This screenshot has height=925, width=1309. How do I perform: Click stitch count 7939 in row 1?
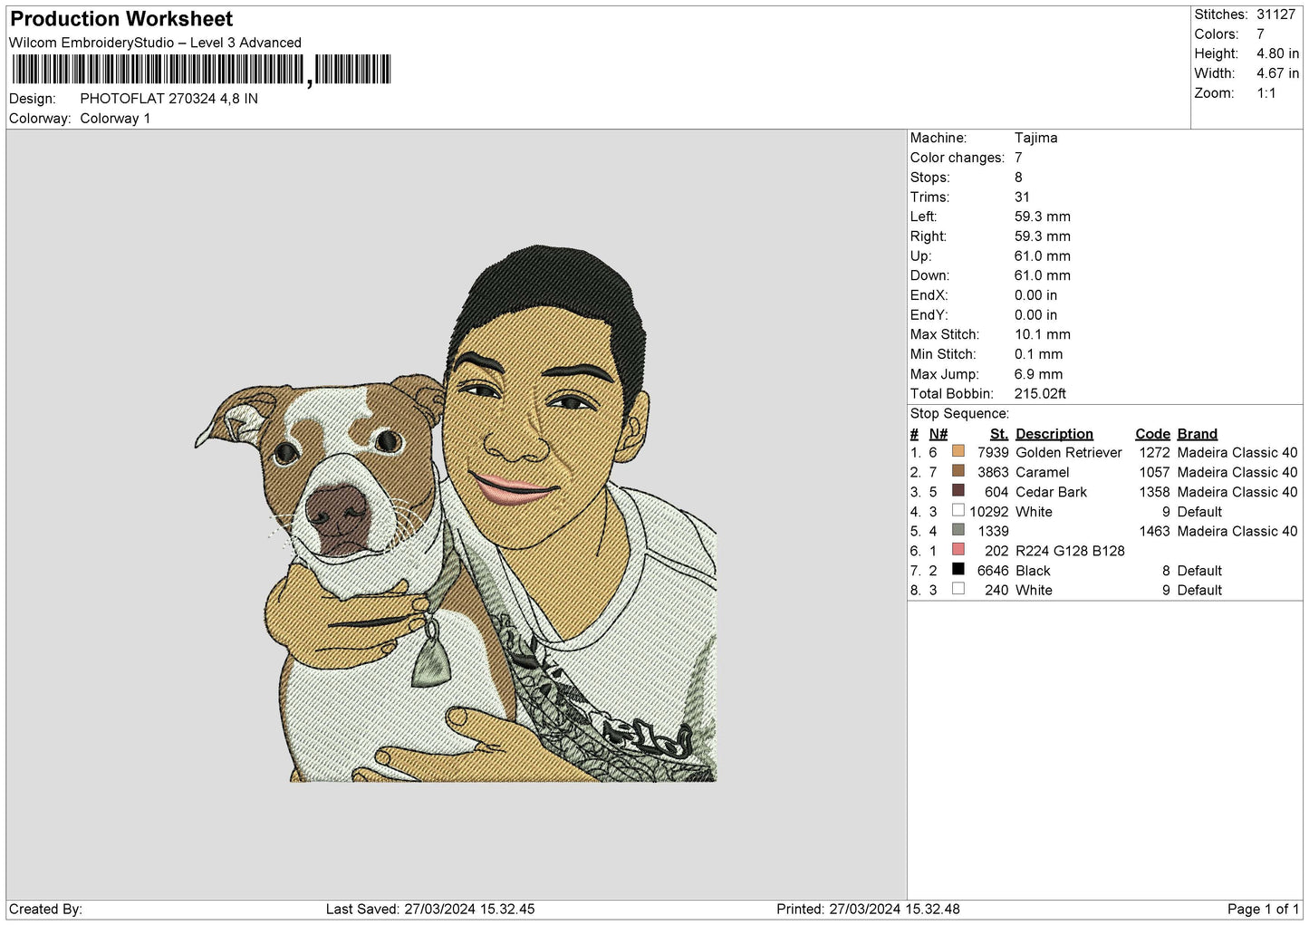[x=993, y=453]
